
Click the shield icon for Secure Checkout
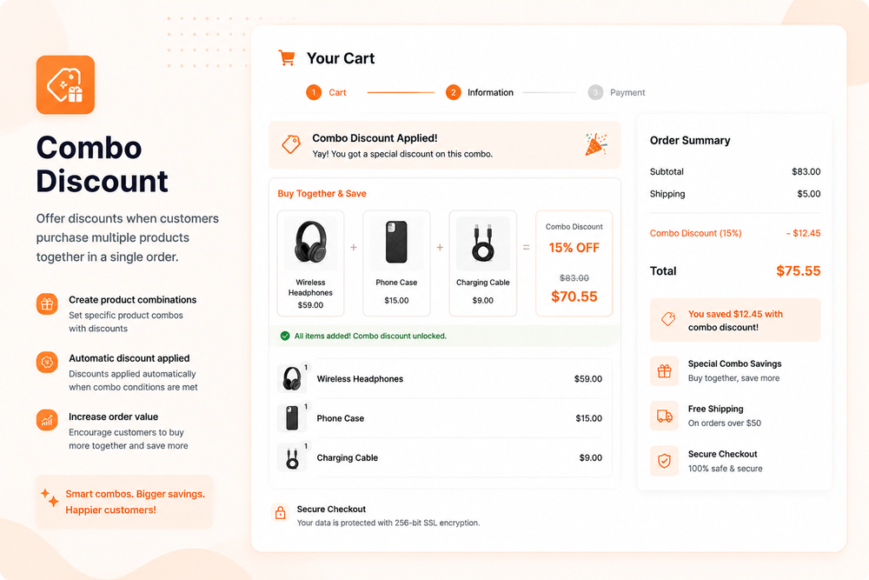tap(665, 461)
